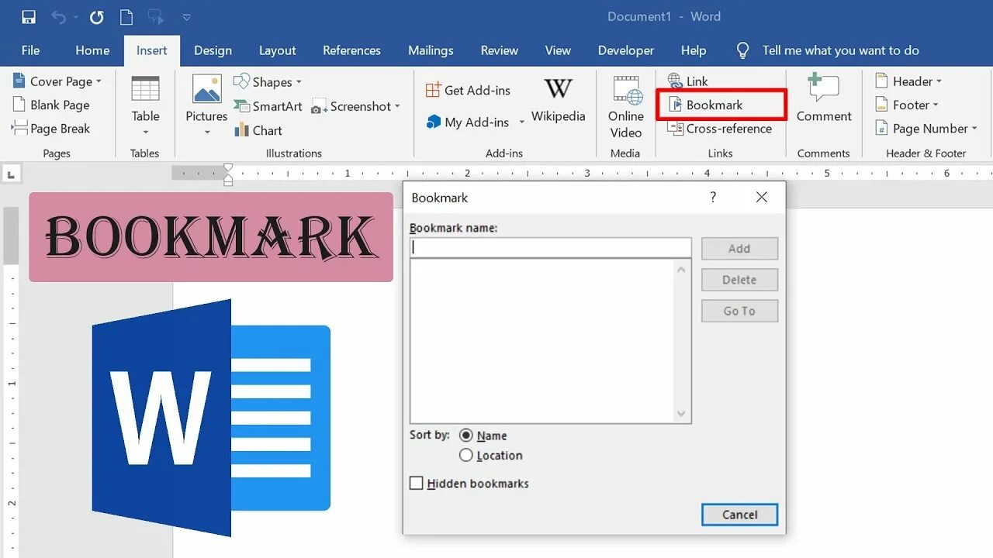This screenshot has width=993, height=558.
Task: Click Get Add-ins
Action: point(468,91)
